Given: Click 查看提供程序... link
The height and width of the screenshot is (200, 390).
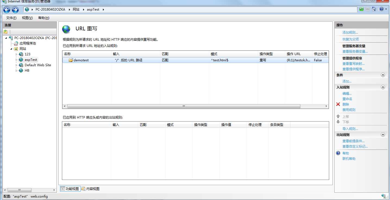Looking at the screenshot, I should pos(353,69).
